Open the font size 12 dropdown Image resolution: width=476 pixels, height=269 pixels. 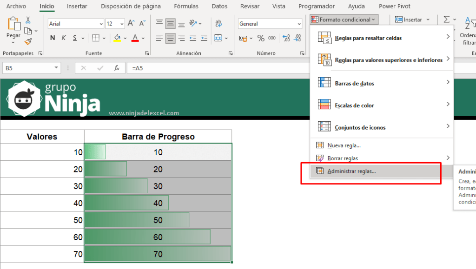(122, 24)
